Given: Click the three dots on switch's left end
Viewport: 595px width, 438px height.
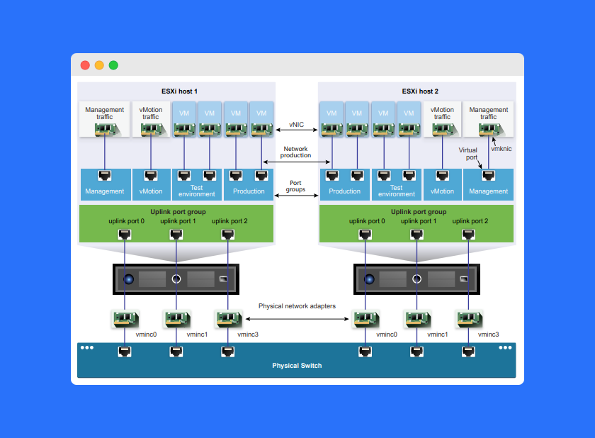Looking at the screenshot, I should tap(87, 348).
